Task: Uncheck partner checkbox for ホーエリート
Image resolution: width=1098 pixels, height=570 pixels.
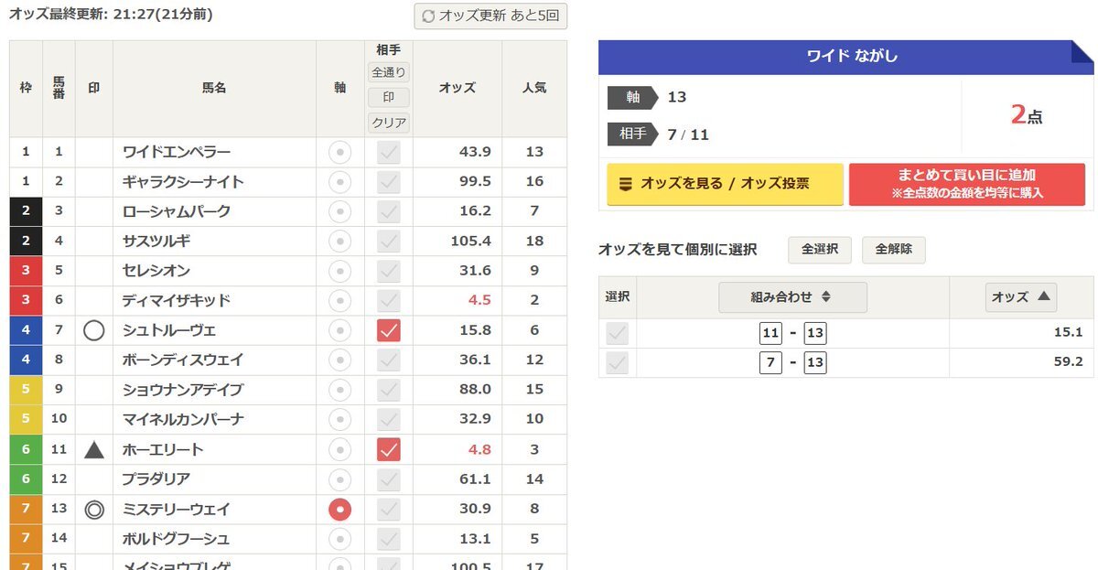Action: click(x=389, y=449)
